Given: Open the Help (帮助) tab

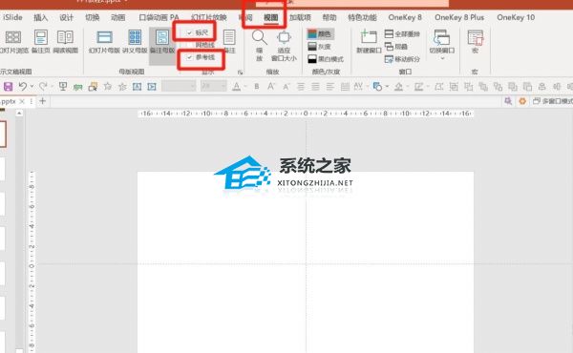Looking at the screenshot, I should 329,17.
